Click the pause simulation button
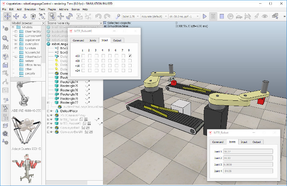 click(x=213, y=16)
